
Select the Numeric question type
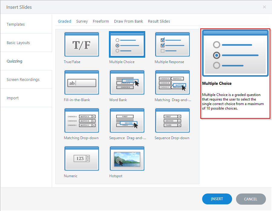coord(81,158)
